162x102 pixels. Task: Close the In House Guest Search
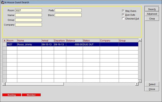(152, 89)
